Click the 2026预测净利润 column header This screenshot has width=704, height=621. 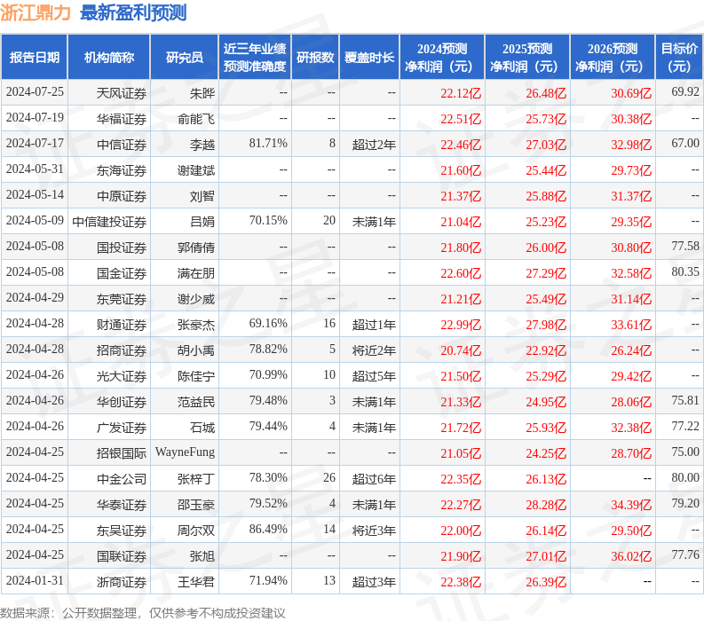613,57
